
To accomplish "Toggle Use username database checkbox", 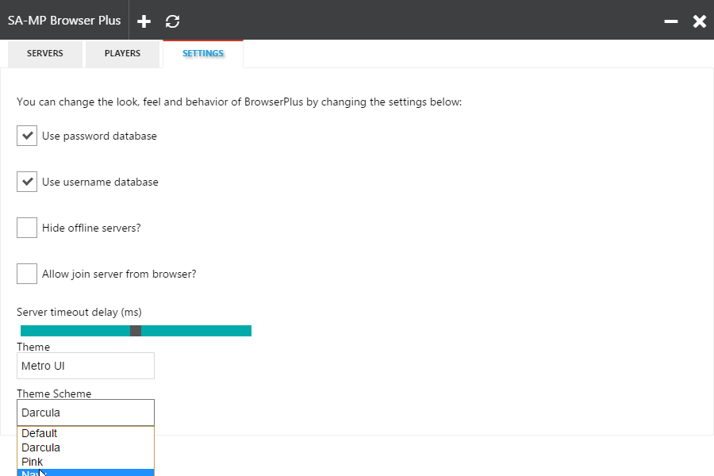I will tap(27, 182).
